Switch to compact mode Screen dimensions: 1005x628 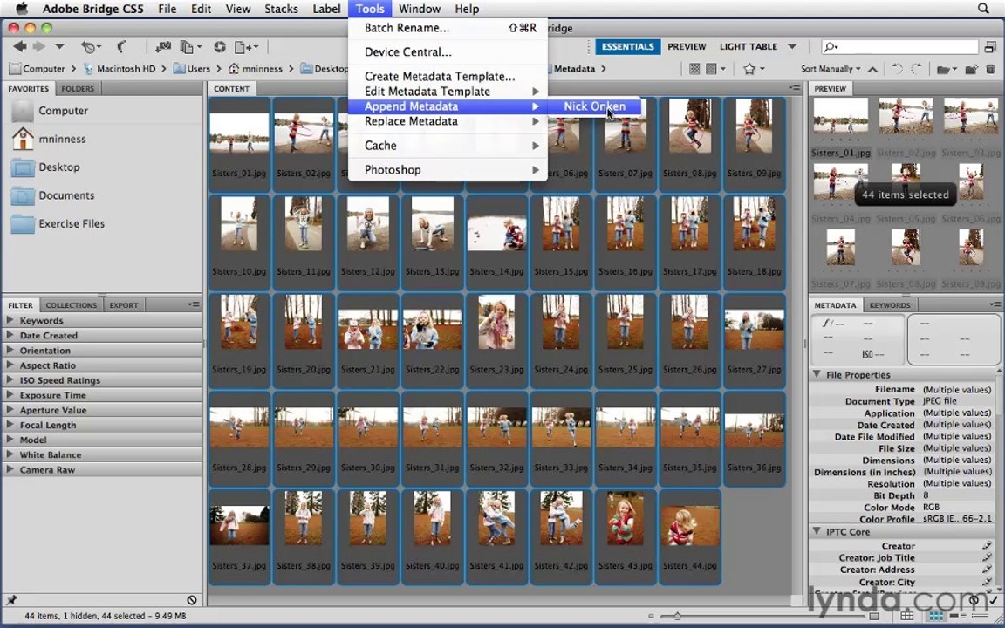(x=991, y=47)
